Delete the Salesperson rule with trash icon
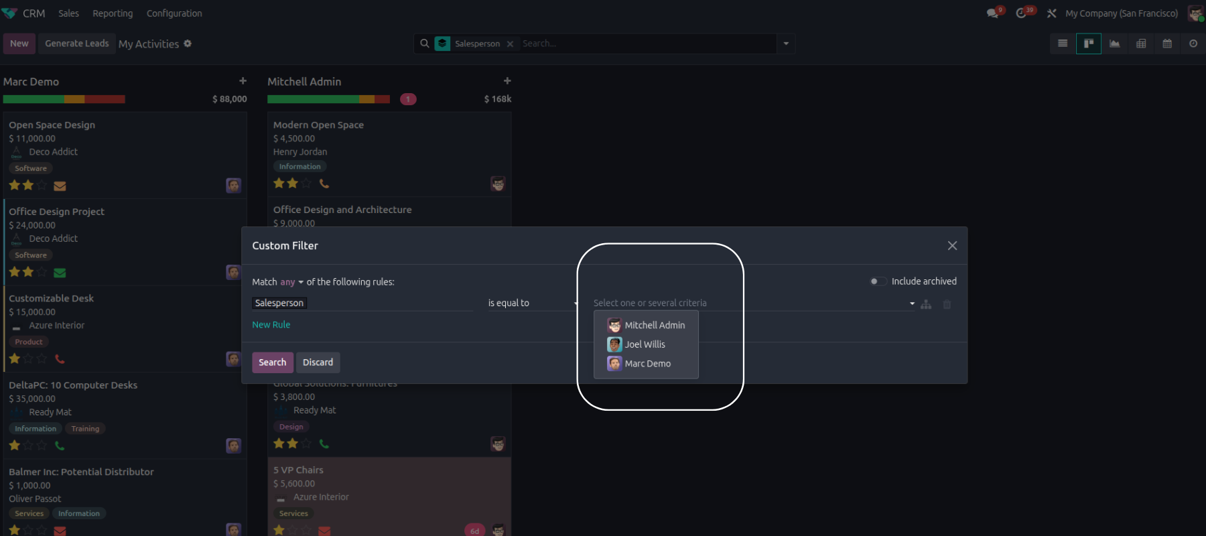The image size is (1206, 536). coord(947,305)
